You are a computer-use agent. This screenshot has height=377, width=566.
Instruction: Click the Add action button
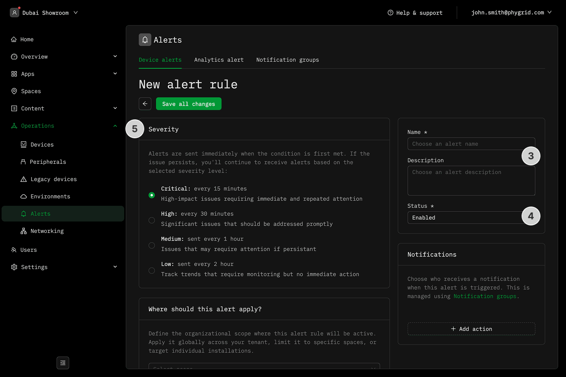(471, 329)
